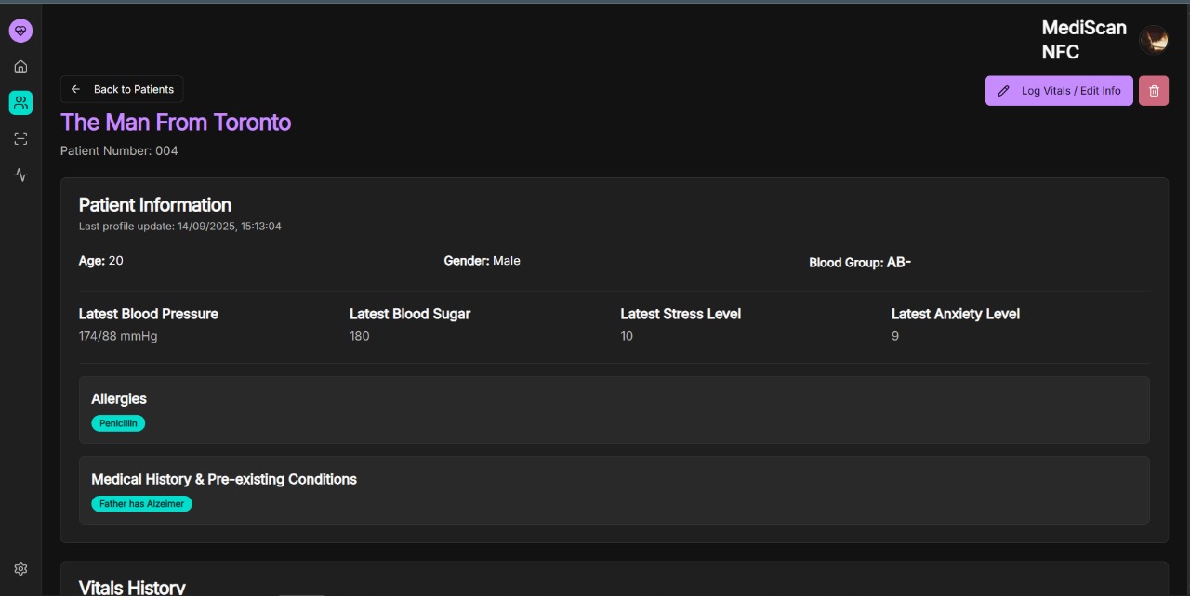Delete patient with trash button

click(x=1154, y=91)
